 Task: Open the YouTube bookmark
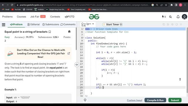tap(16, 9)
